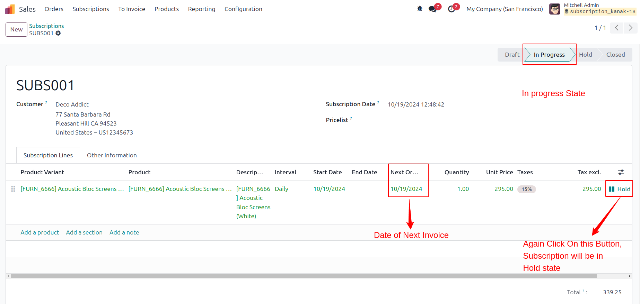Open company switcher My Company (San Francisco)
Viewport: 640px width, 304px height.
(505, 9)
